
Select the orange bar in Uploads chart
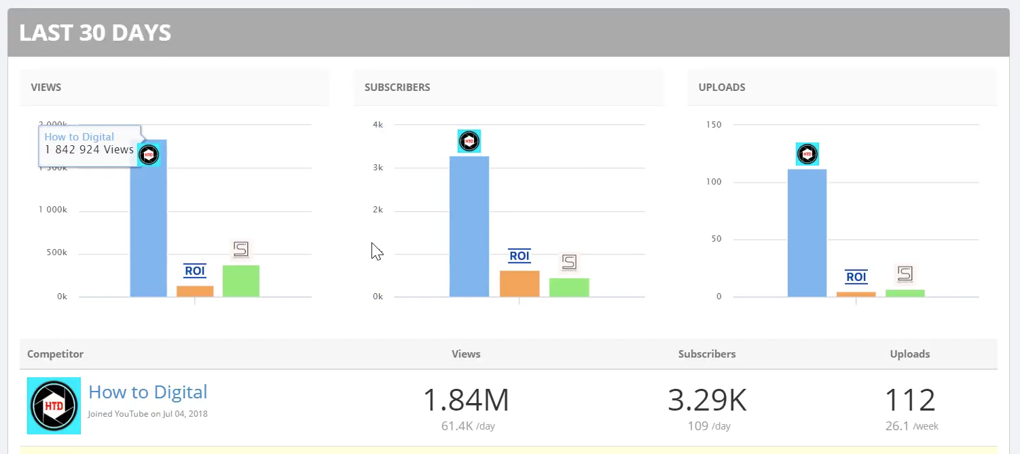856,295
